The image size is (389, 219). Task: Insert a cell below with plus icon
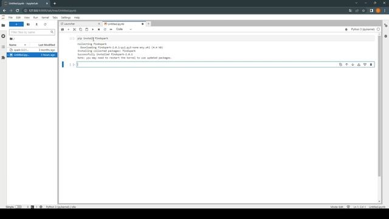click(x=69, y=29)
